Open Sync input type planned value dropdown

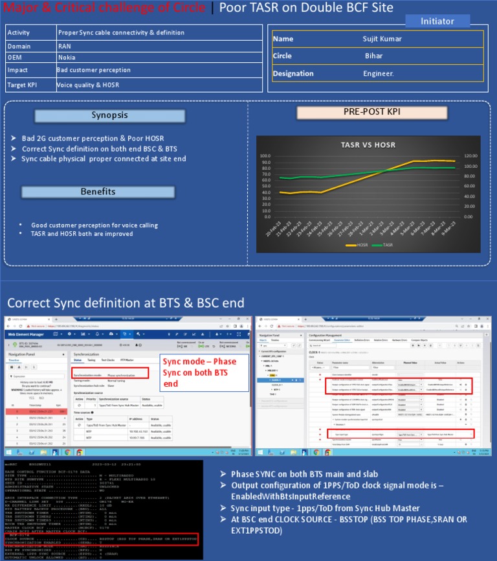point(410,435)
